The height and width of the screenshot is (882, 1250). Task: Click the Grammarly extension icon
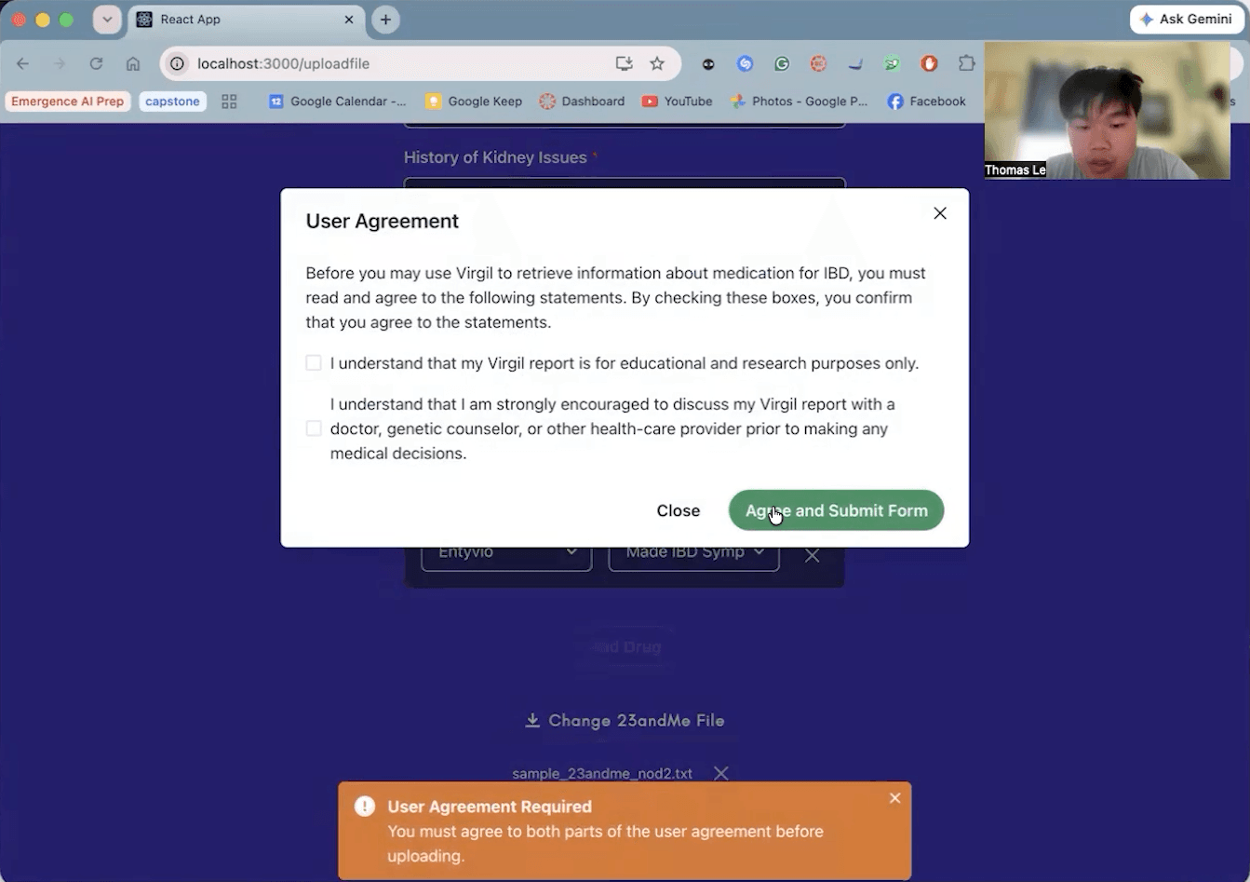(782, 63)
